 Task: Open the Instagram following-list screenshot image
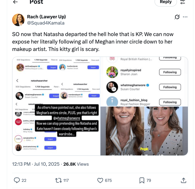pyautogui.click(x=56, y=106)
